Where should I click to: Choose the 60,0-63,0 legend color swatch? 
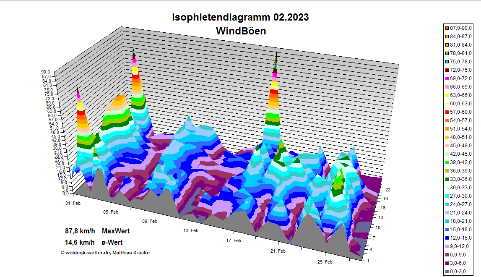[447, 104]
